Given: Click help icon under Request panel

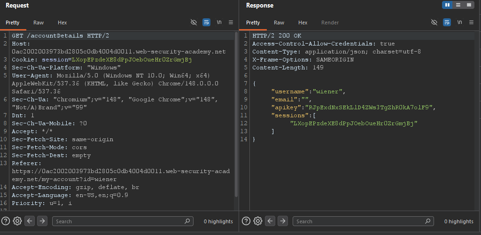Looking at the screenshot, I should pyautogui.click(x=6, y=221).
